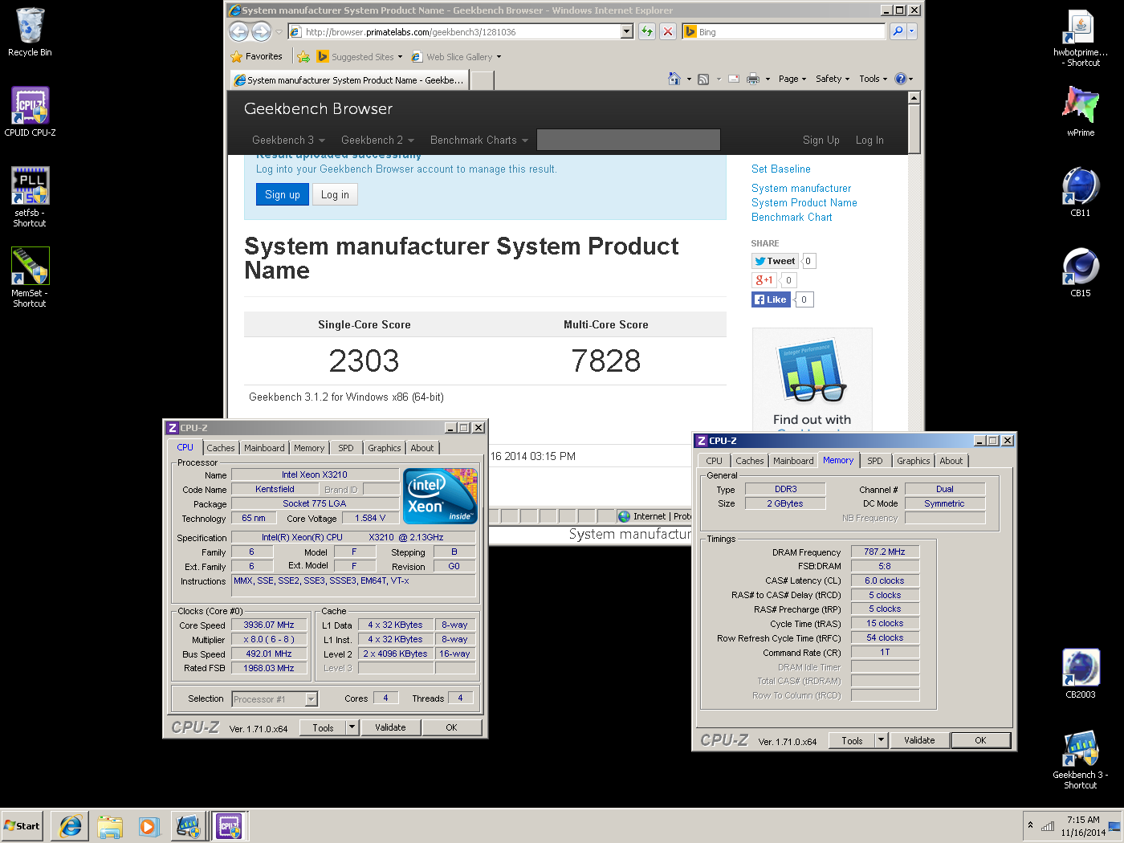Click OK in left CPU-Z window
The image size is (1124, 843).
(x=451, y=727)
